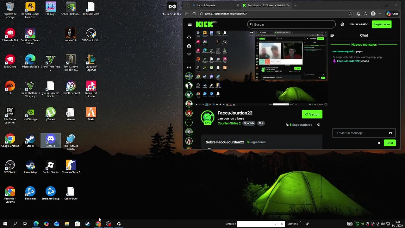Open the tab list dropdown in Edge
Viewport: 405px width, 228px height.
186,5
